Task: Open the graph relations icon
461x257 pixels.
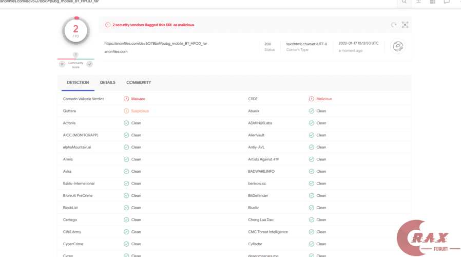Action: 405,25
